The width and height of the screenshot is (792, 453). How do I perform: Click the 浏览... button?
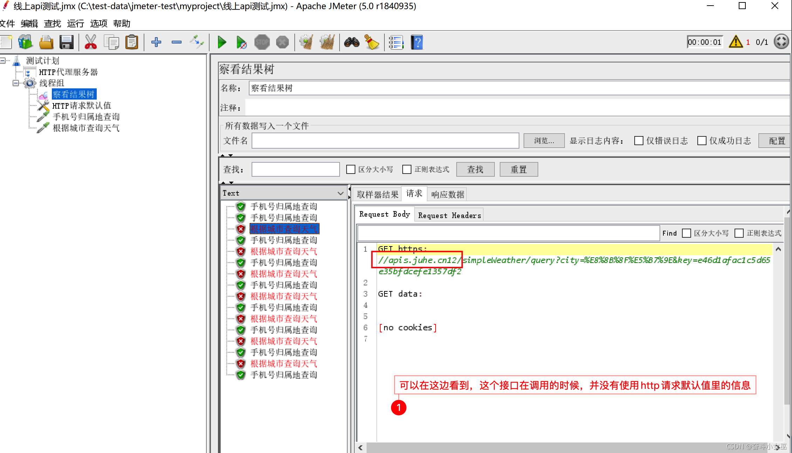point(544,141)
